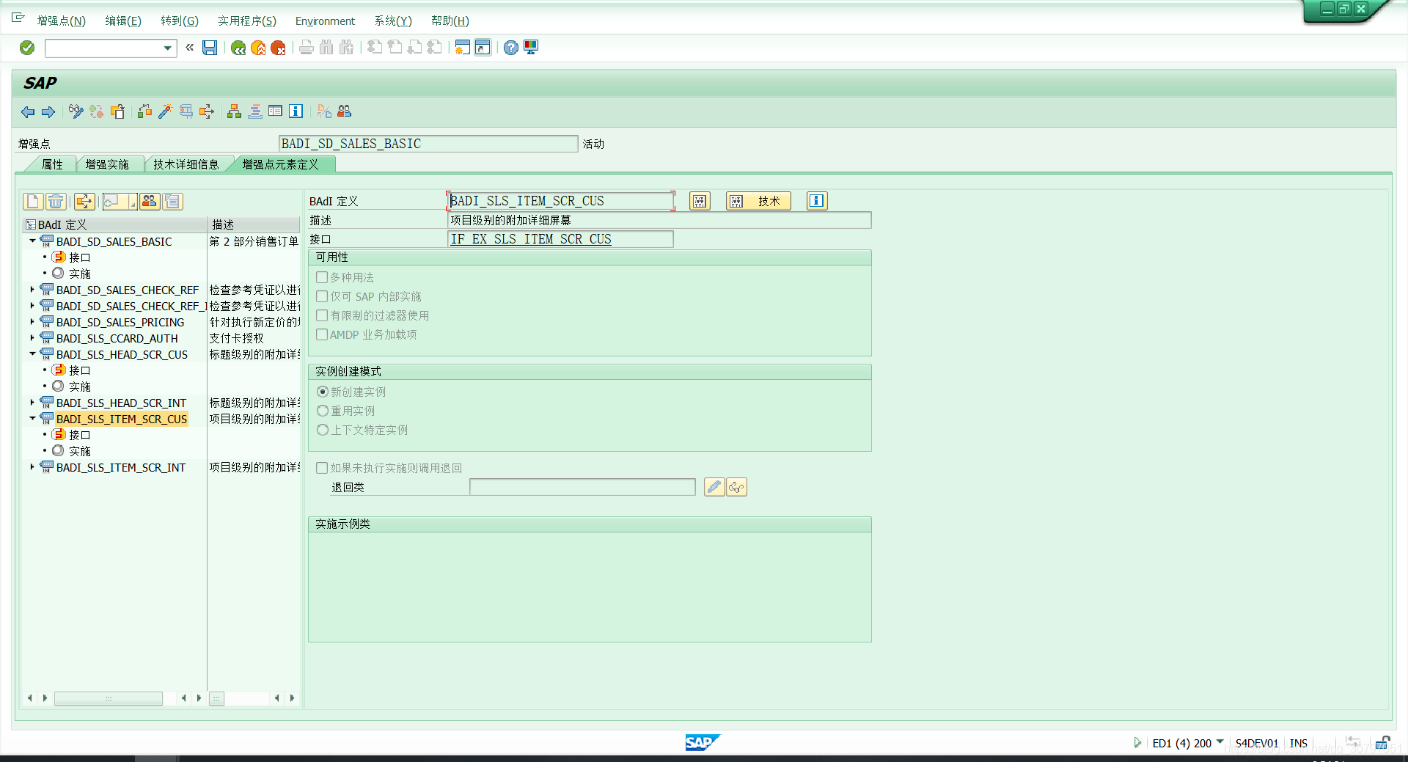Image resolution: width=1408 pixels, height=762 pixels.
Task: Click the list-document icon above BAdI tree
Action: click(172, 201)
